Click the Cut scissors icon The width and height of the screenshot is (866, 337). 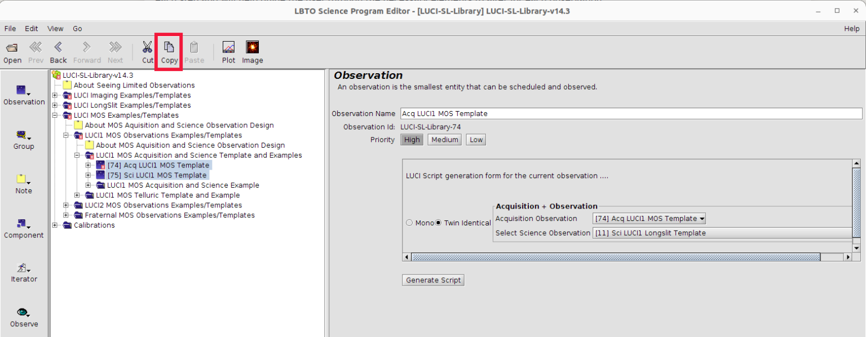[147, 48]
